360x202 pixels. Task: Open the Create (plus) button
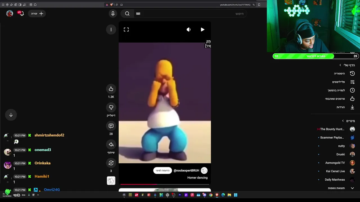pos(37,13)
